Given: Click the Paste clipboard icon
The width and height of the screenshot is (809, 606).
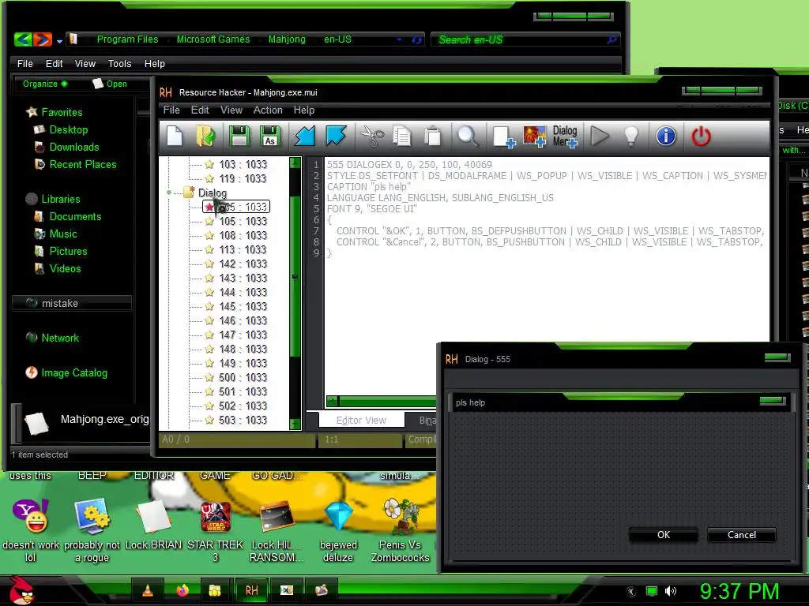Looking at the screenshot, I should pos(432,136).
